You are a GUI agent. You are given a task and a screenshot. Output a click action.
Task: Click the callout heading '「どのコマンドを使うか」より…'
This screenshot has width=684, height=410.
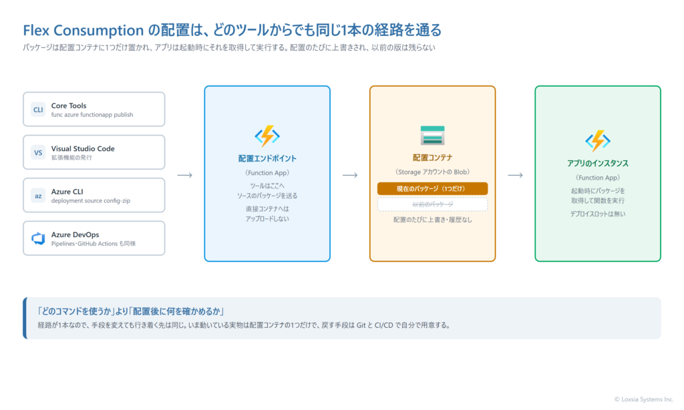[131, 311]
